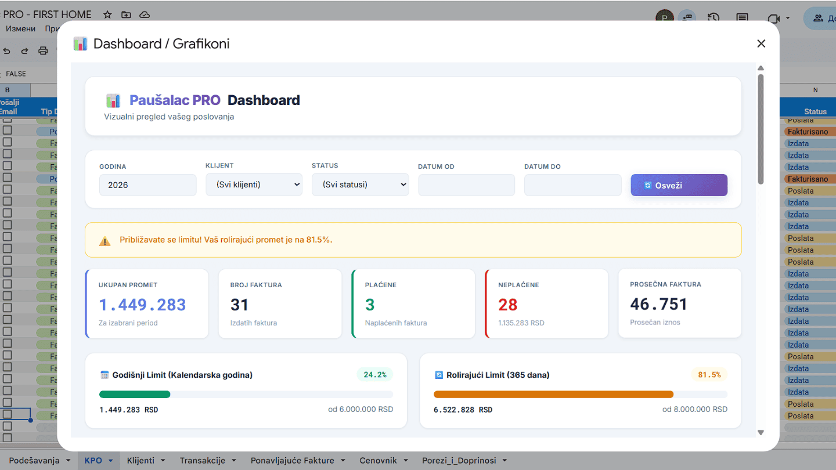Click the dialog's vertical scrollbar thumb
836x470 pixels.
coord(761,129)
